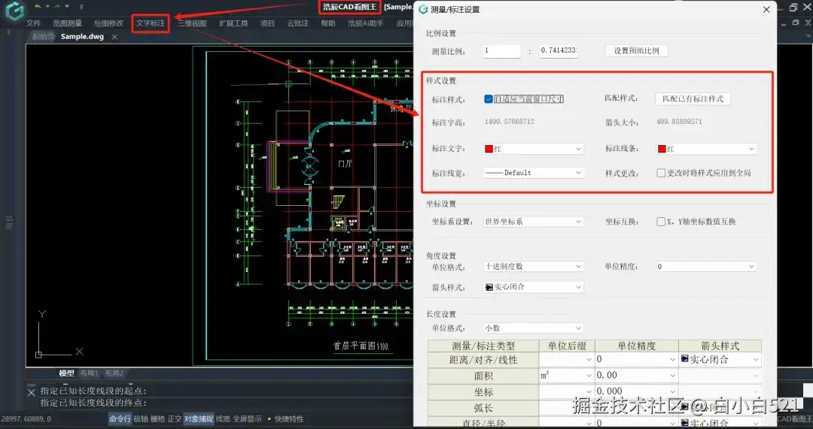Open 帮助 menu
Image resolution: width=813 pixels, height=429 pixels.
[328, 23]
